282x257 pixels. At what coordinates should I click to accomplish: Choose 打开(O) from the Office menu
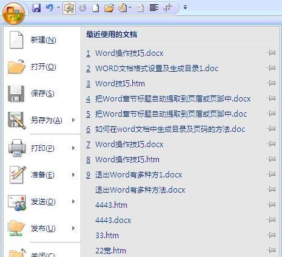42,67
